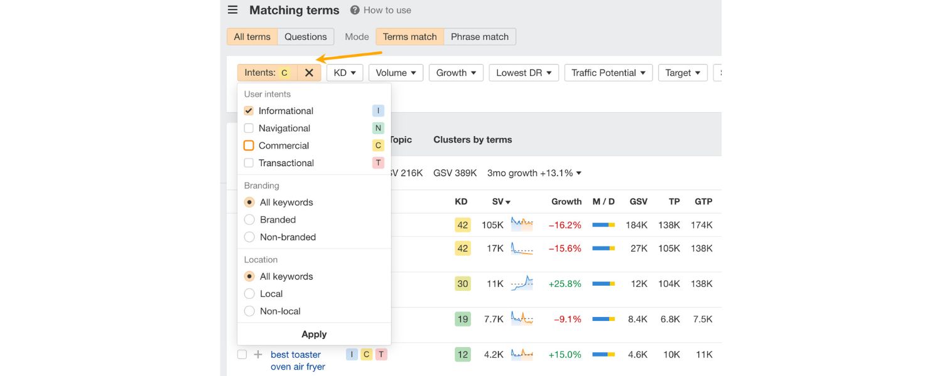Click the I badge next to Informational
The width and height of the screenshot is (942, 376).
pyautogui.click(x=378, y=110)
